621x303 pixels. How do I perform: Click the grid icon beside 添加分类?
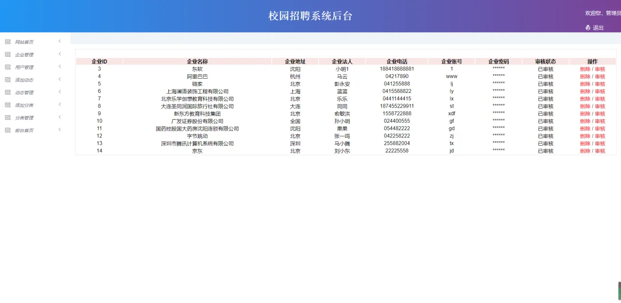[x=7, y=105]
